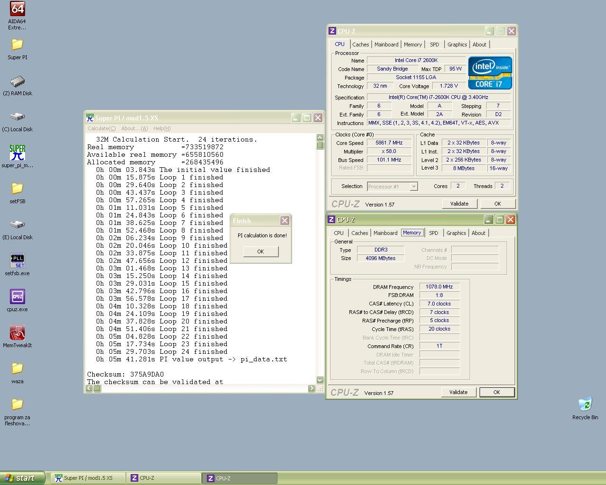Open the Windows Start menu
This screenshot has height=485, width=606.
pos(23,478)
